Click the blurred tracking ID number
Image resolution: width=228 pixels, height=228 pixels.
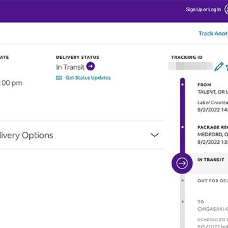[x=191, y=66]
